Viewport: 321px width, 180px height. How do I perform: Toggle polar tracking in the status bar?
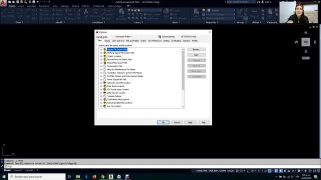252,171
